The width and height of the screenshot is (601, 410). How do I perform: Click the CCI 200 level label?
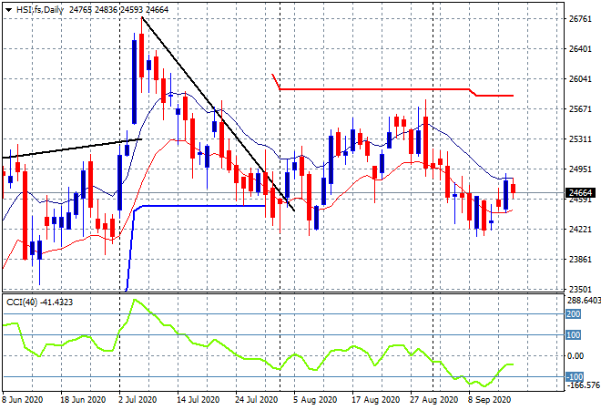pyautogui.click(x=574, y=314)
